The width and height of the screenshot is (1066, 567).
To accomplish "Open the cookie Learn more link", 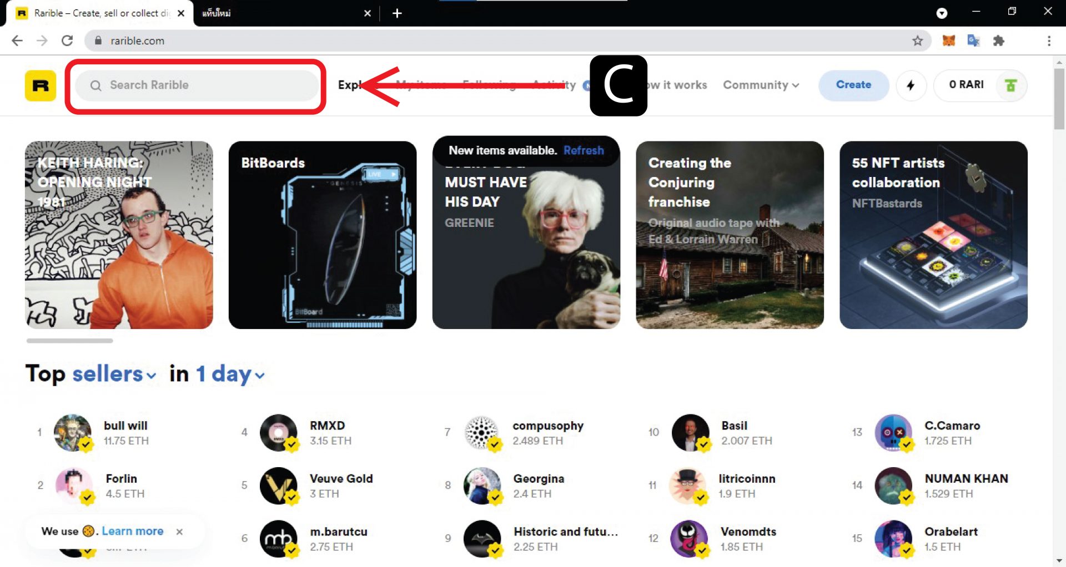I will 133,531.
